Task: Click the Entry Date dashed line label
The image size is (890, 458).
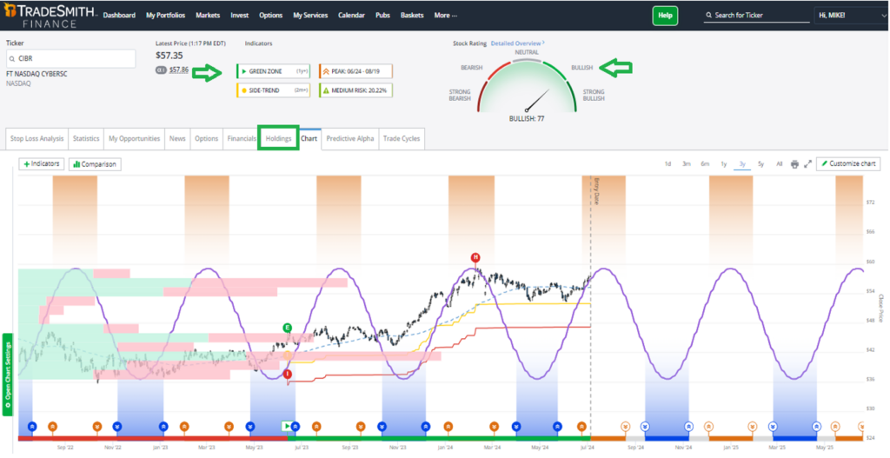Action: pos(596,191)
